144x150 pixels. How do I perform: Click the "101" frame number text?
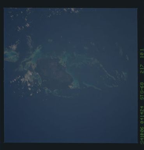pos(142,53)
